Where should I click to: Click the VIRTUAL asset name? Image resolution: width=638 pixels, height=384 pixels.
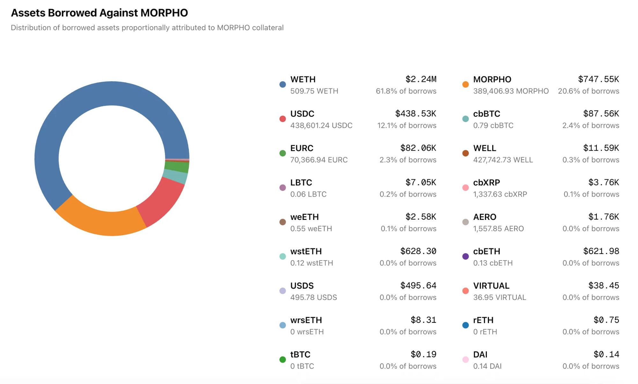coord(491,286)
